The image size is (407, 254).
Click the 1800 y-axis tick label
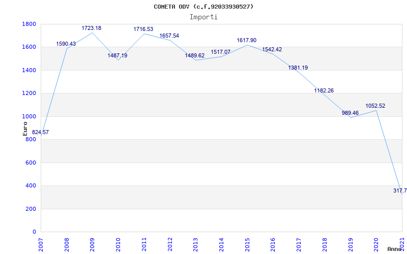(29, 24)
